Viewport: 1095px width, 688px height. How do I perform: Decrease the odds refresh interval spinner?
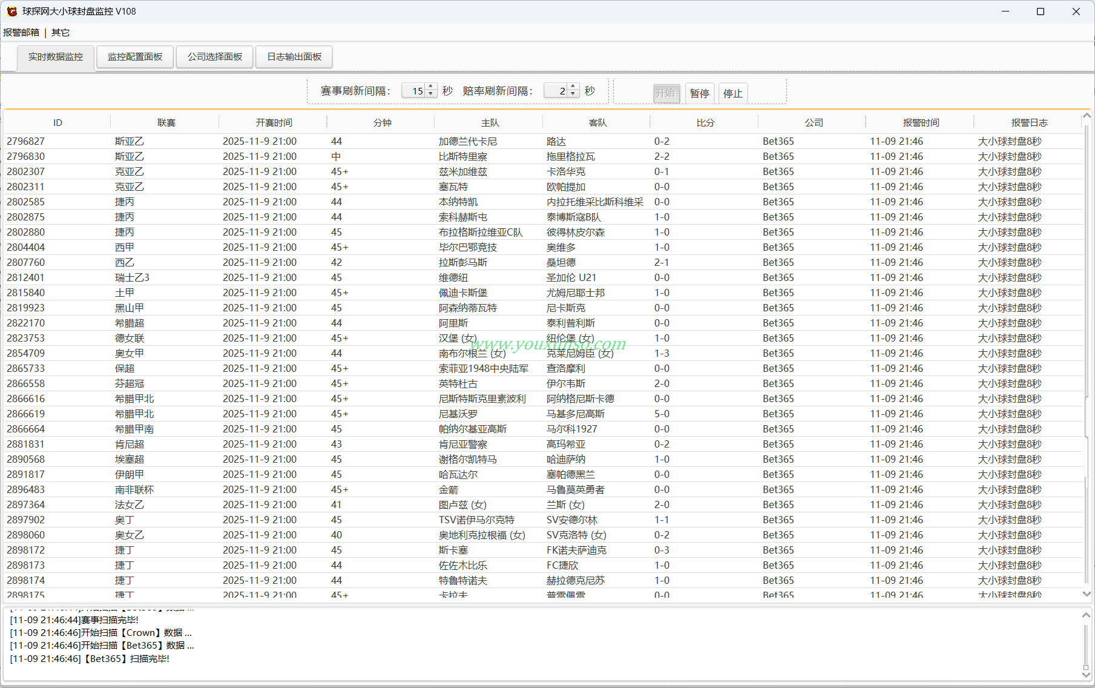tap(573, 94)
